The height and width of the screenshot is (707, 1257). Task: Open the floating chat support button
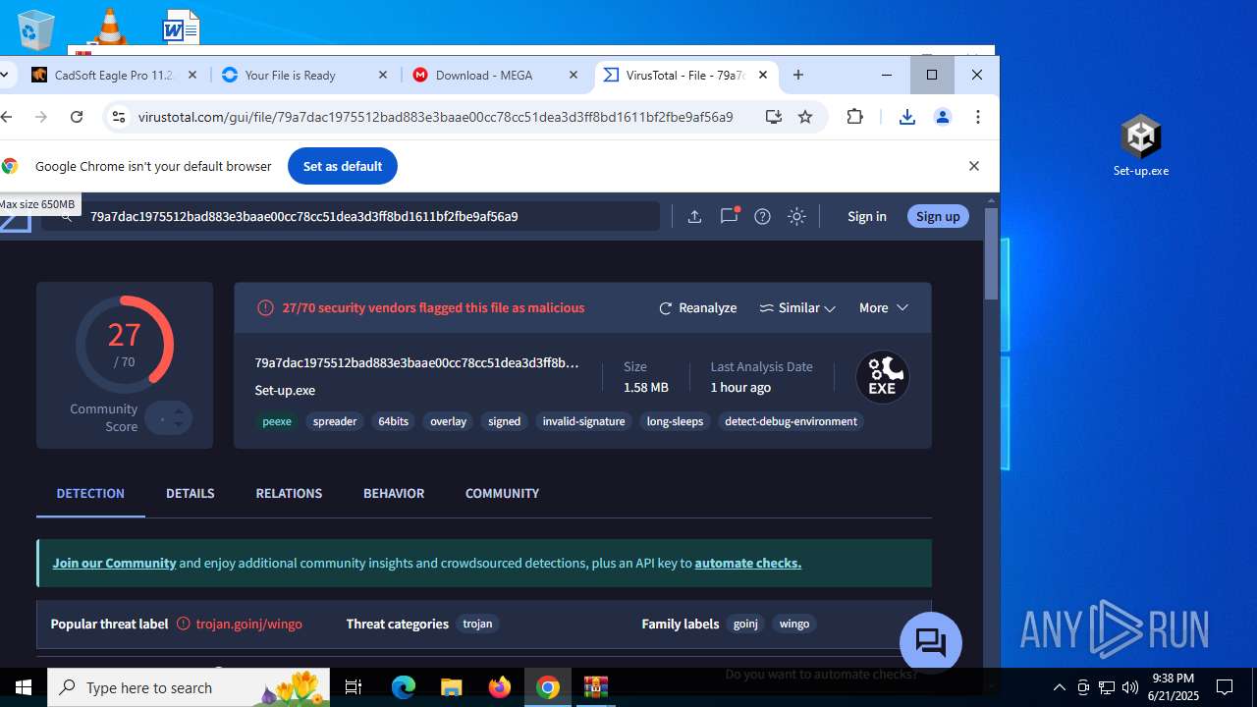click(930, 643)
